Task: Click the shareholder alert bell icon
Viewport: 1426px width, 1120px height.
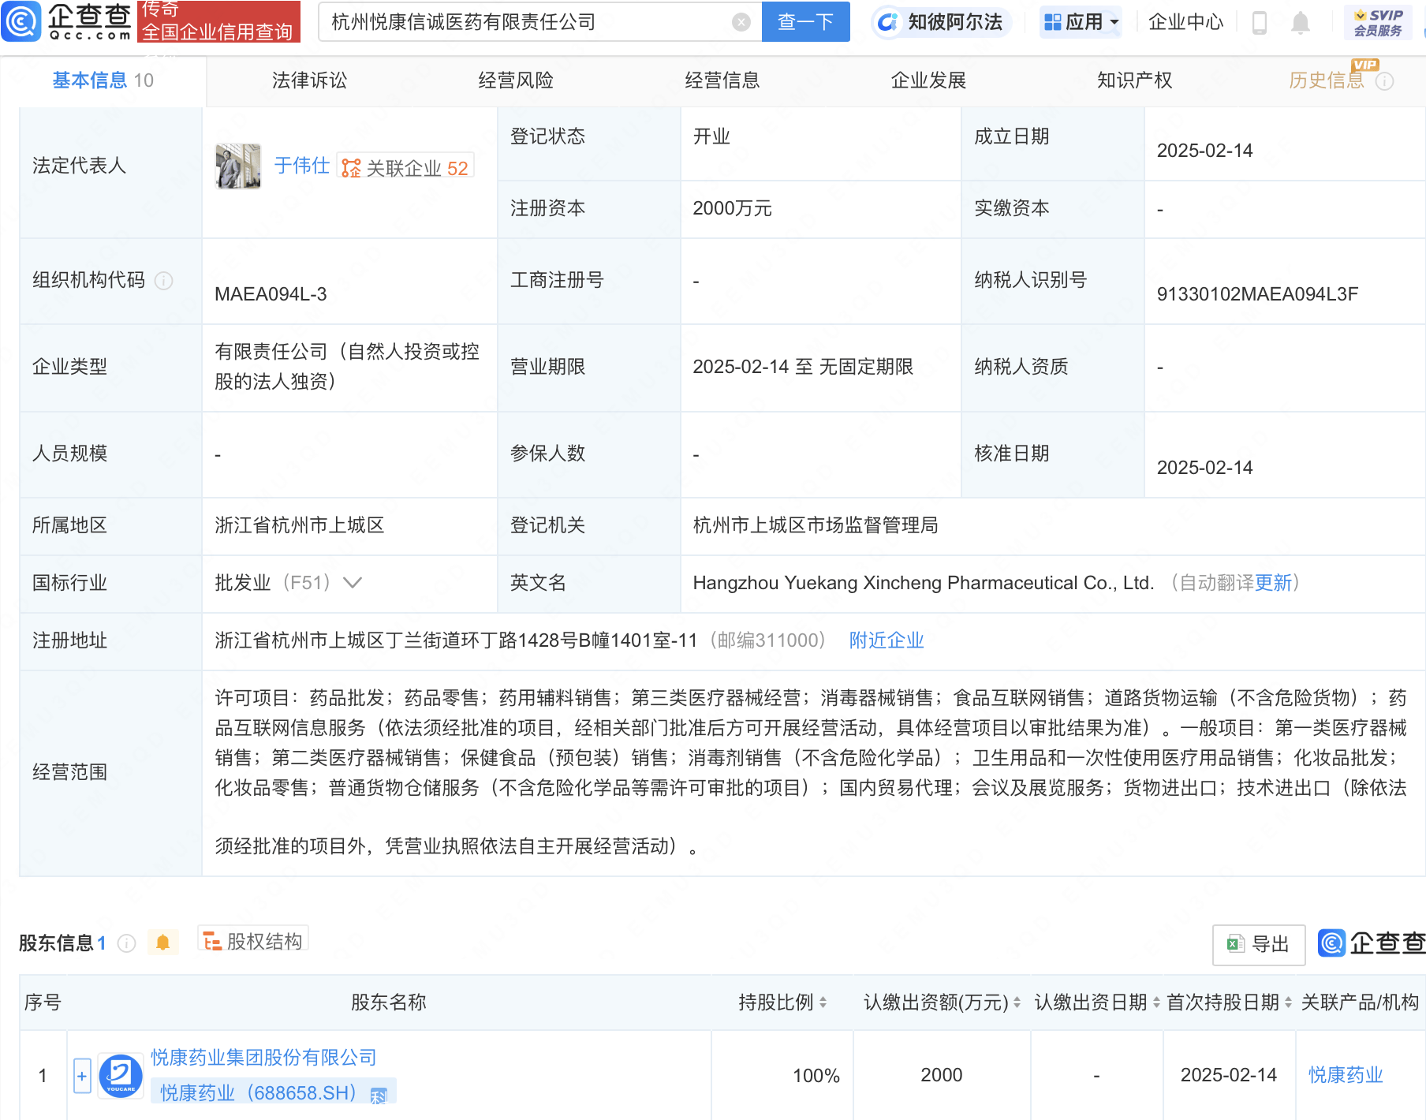Action: click(x=162, y=943)
